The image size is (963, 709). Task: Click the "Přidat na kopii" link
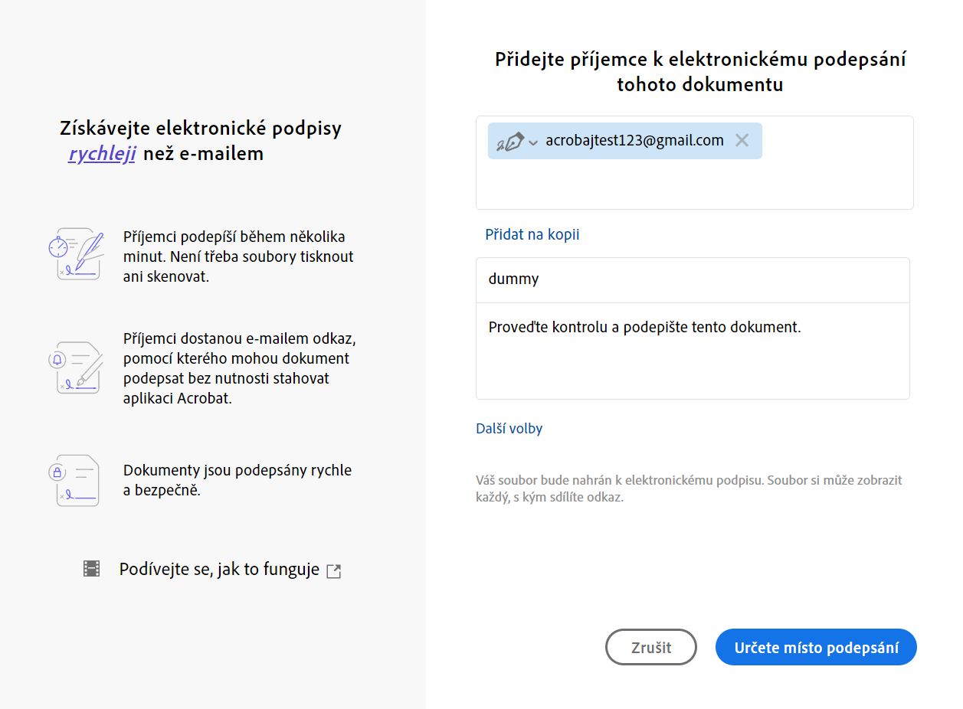tap(532, 234)
